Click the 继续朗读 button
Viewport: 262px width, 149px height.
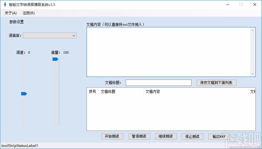[166, 136]
